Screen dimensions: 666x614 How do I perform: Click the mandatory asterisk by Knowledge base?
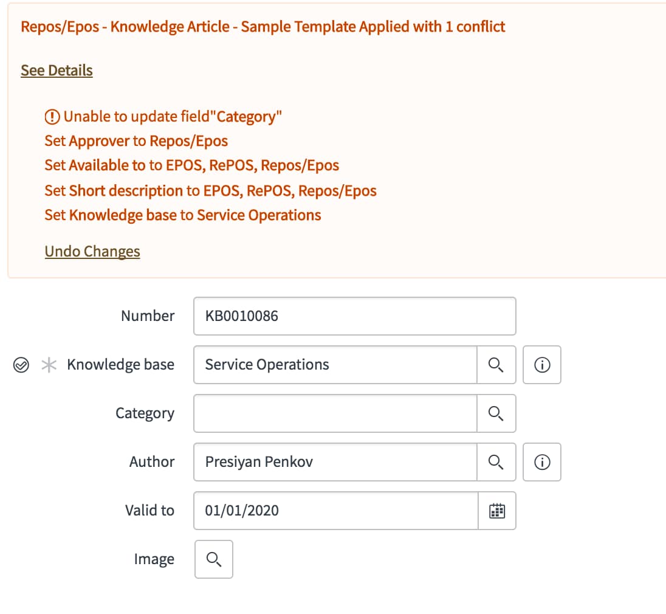[x=49, y=365]
